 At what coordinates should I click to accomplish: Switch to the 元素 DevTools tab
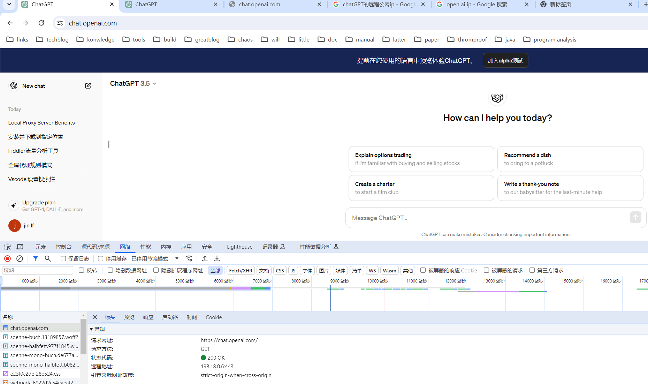pos(40,247)
